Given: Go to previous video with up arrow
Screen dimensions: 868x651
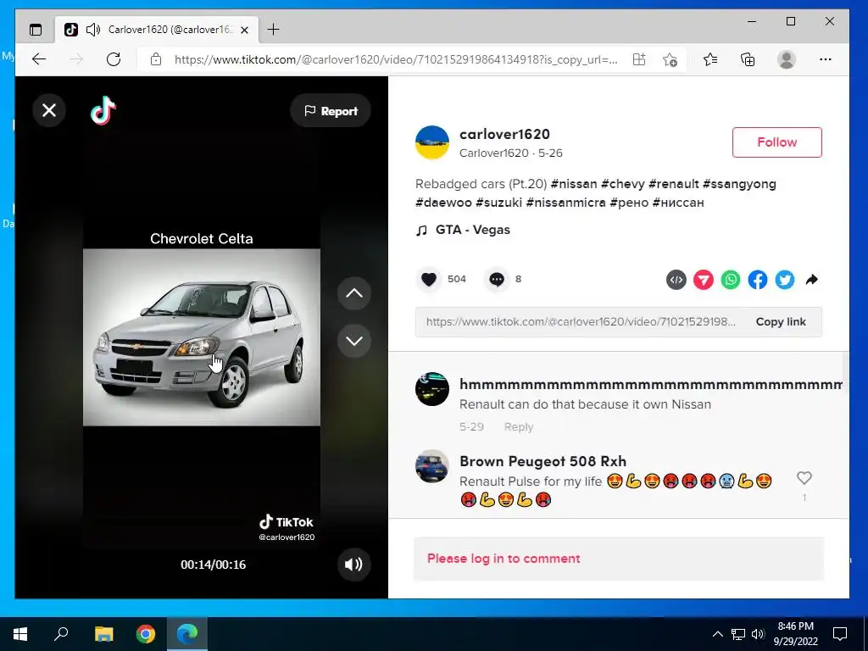Looking at the screenshot, I should [x=354, y=293].
